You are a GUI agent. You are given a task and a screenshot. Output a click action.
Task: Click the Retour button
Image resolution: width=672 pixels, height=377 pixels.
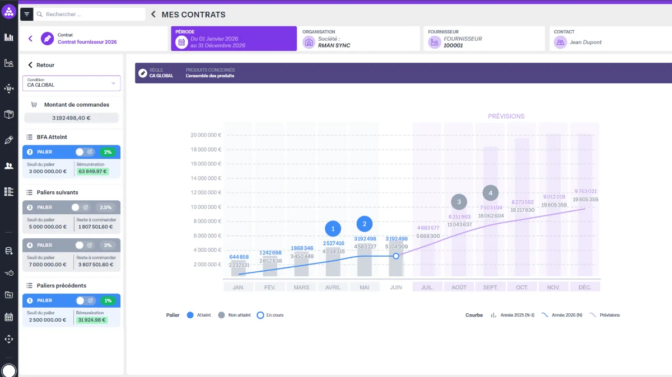[41, 65]
